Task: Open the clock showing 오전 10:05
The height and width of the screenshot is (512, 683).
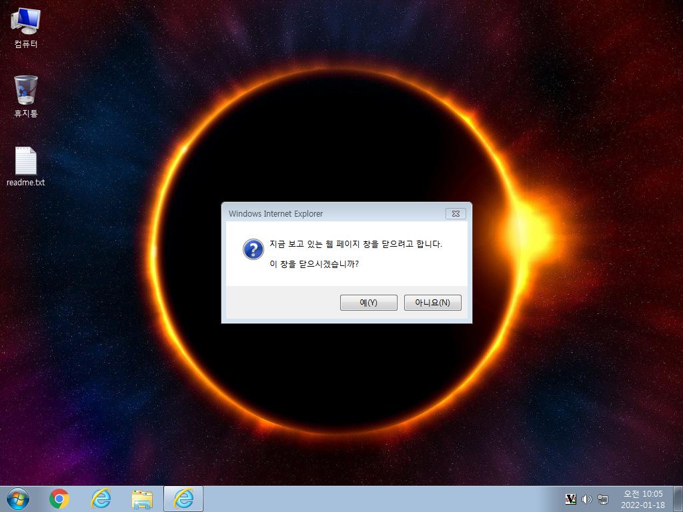Action: [x=643, y=499]
